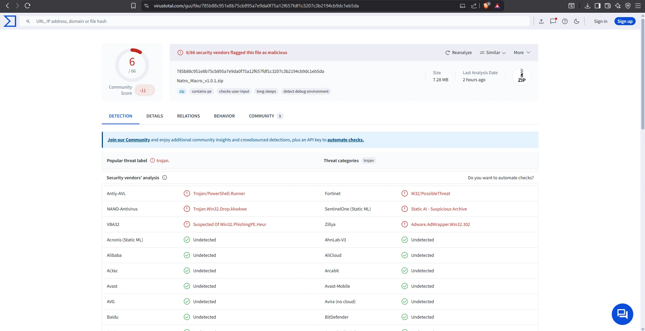Switch to the DETAILS tab
This screenshot has height=331, width=645.
click(x=155, y=116)
